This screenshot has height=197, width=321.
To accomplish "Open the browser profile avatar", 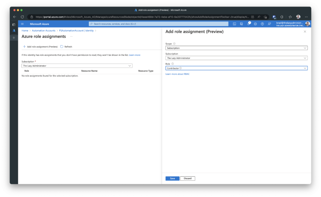I will click(x=298, y=17).
